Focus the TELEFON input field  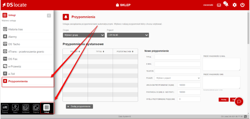coord(178,71)
